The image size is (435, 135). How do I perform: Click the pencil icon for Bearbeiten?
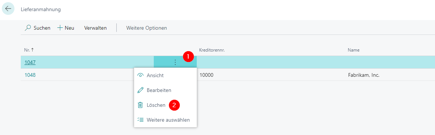141,90
